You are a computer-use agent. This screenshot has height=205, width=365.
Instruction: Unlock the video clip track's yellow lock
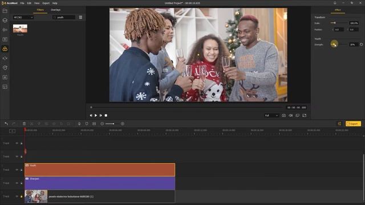click(22, 196)
